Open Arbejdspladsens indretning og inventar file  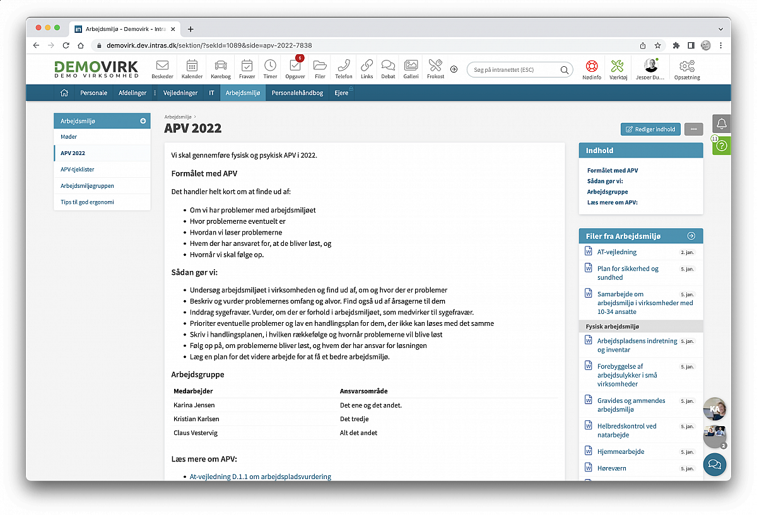[637, 345]
